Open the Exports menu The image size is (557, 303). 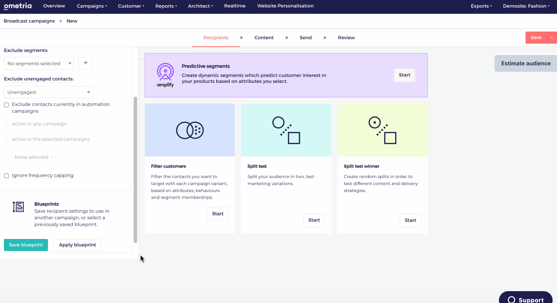(x=481, y=6)
